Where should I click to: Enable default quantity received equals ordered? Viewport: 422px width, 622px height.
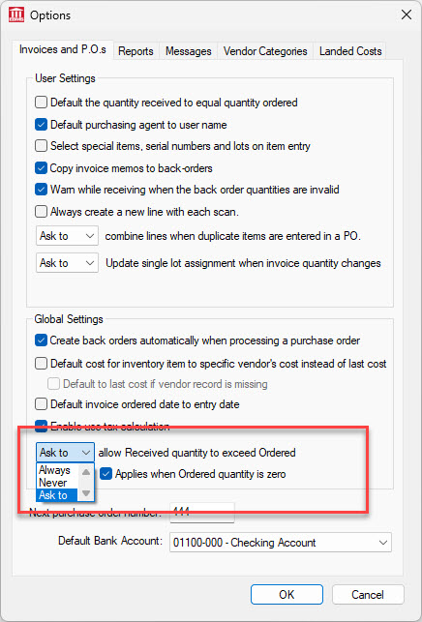point(42,103)
